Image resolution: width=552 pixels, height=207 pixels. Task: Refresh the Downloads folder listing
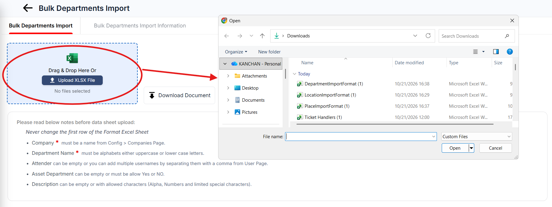428,36
